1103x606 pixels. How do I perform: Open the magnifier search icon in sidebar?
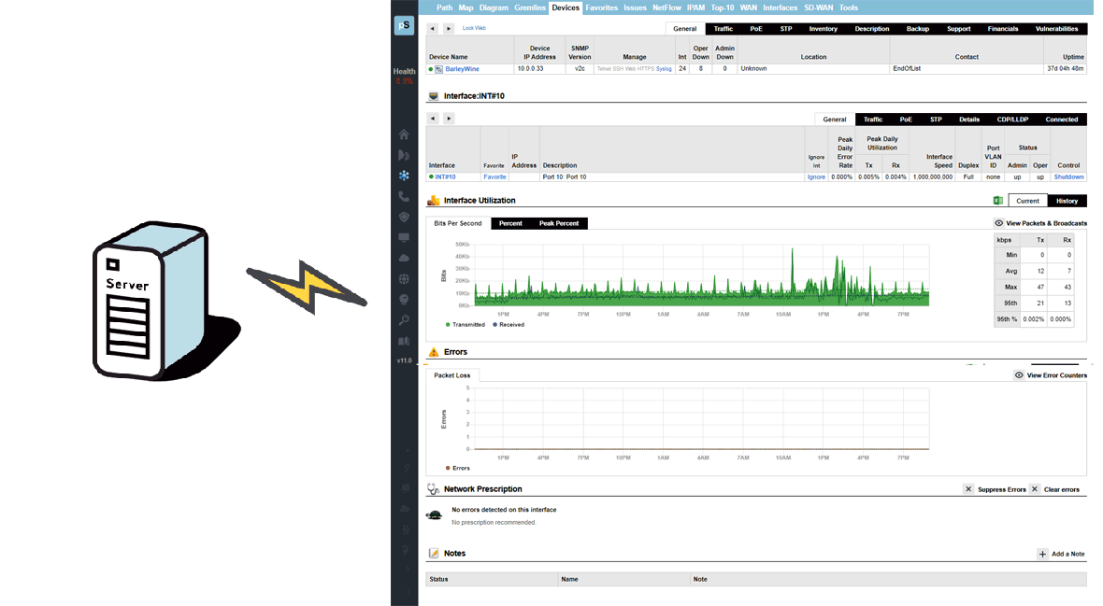404,320
